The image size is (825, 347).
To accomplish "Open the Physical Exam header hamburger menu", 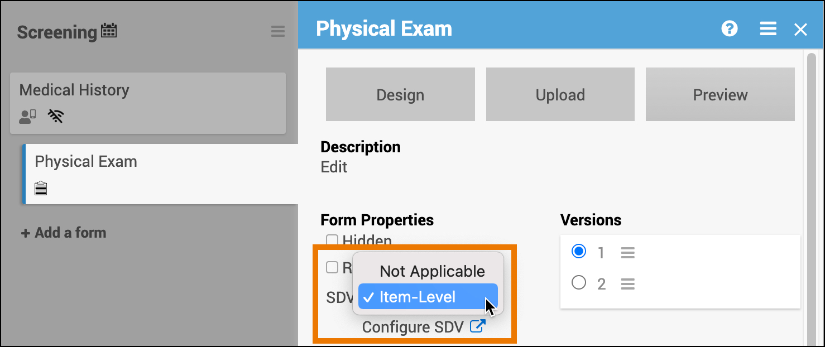I will coord(768,28).
